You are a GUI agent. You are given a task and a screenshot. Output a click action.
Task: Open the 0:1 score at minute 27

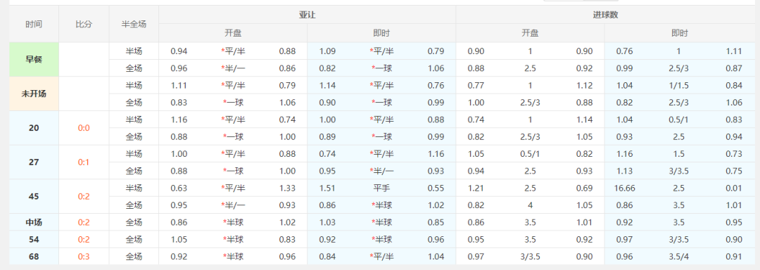(84, 162)
